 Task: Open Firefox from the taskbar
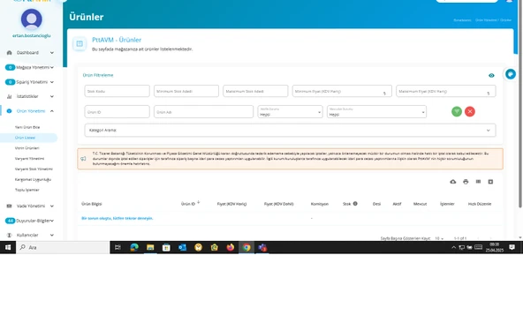pos(231,247)
